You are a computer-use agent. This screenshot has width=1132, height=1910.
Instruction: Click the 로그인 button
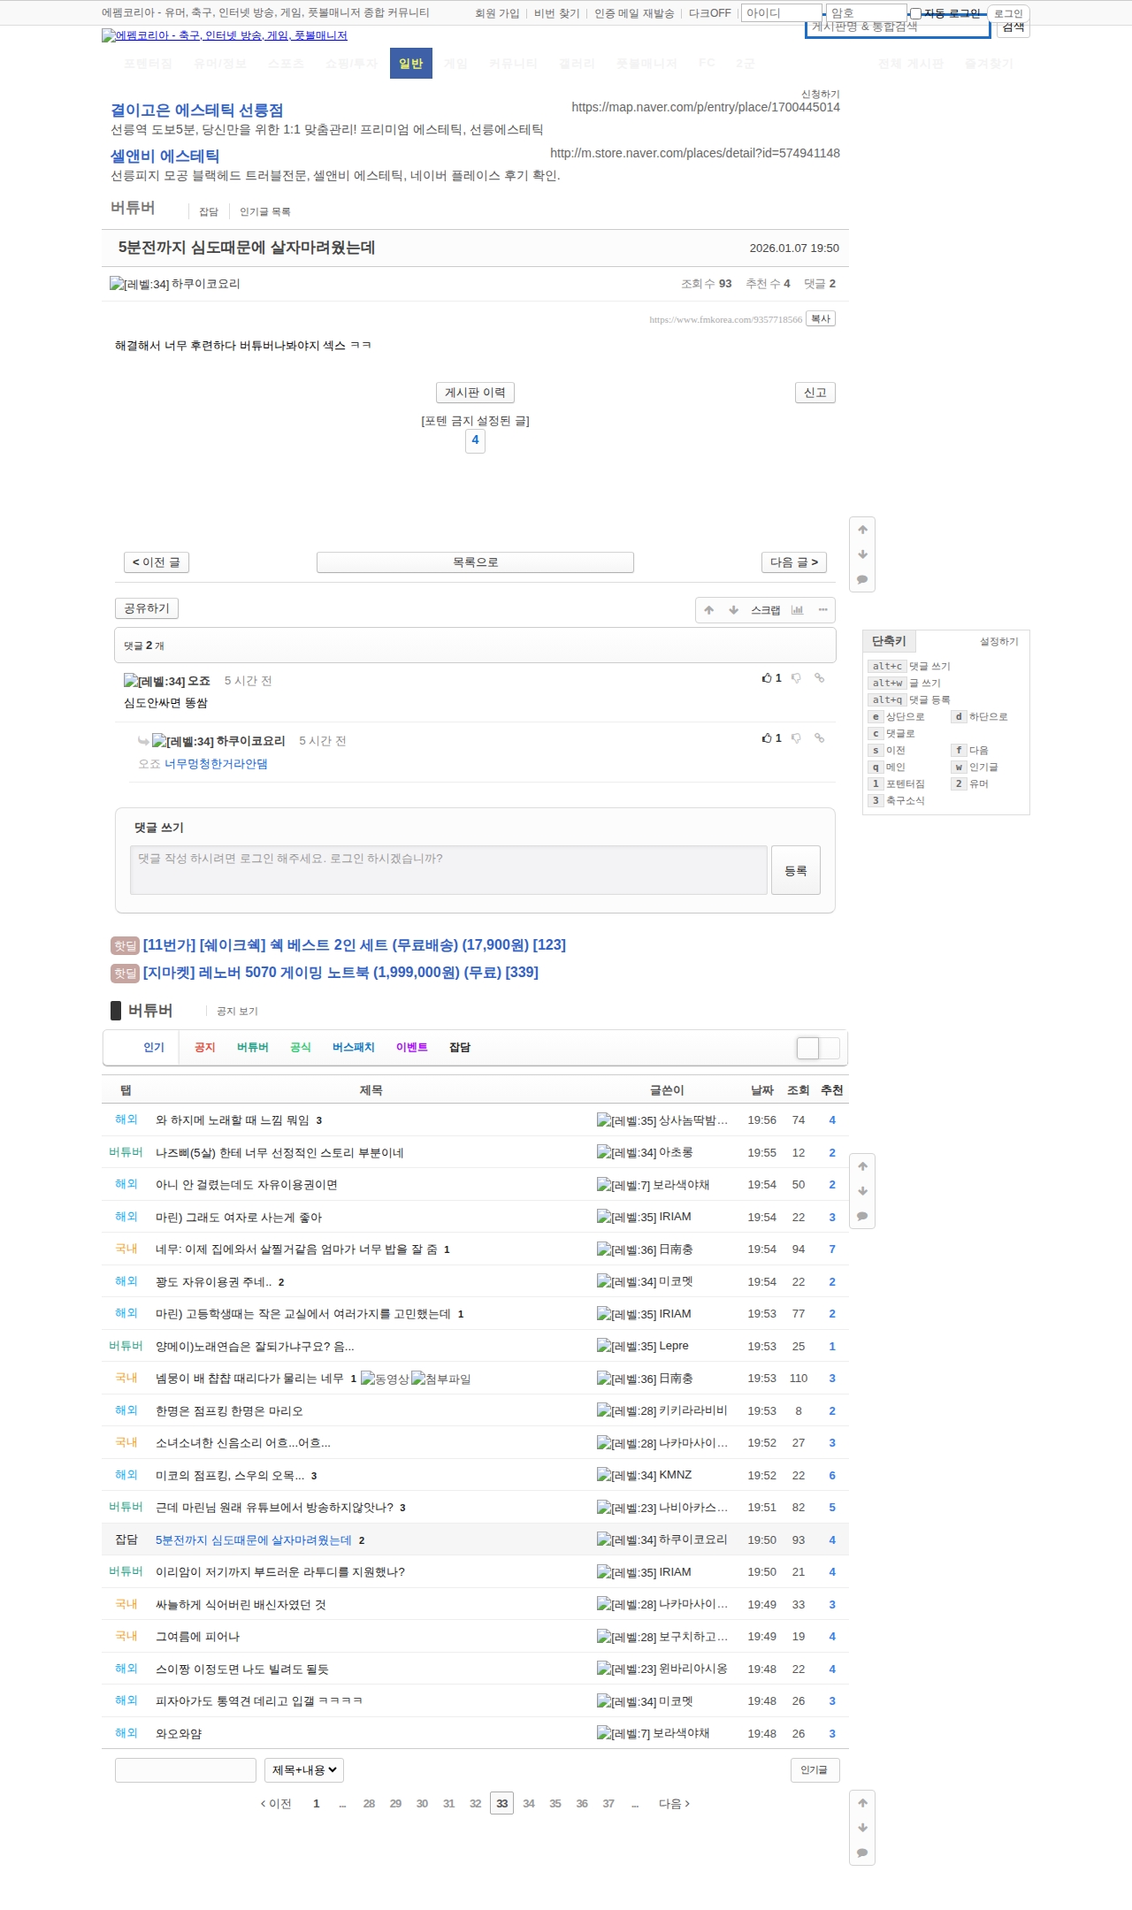(1008, 13)
